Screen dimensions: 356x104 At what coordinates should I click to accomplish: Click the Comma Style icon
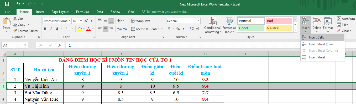pos(184,29)
